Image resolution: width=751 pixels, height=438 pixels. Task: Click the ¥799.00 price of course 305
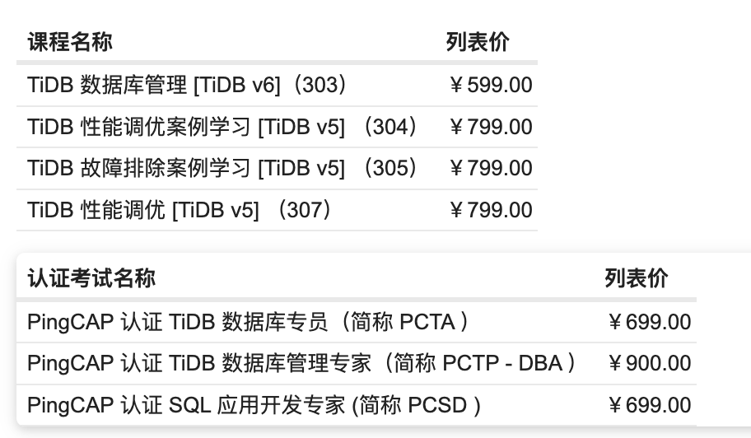(x=491, y=168)
